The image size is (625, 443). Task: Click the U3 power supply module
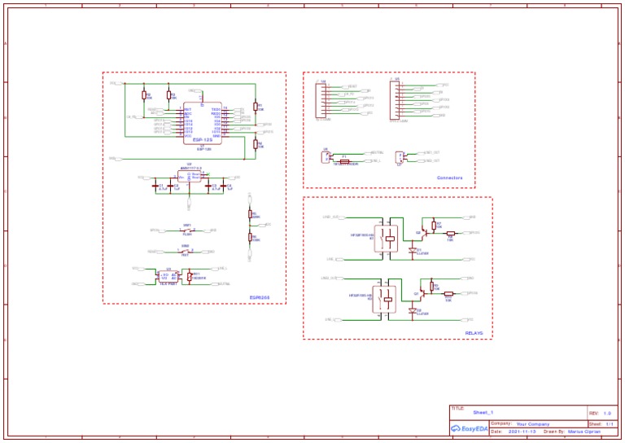(169, 276)
